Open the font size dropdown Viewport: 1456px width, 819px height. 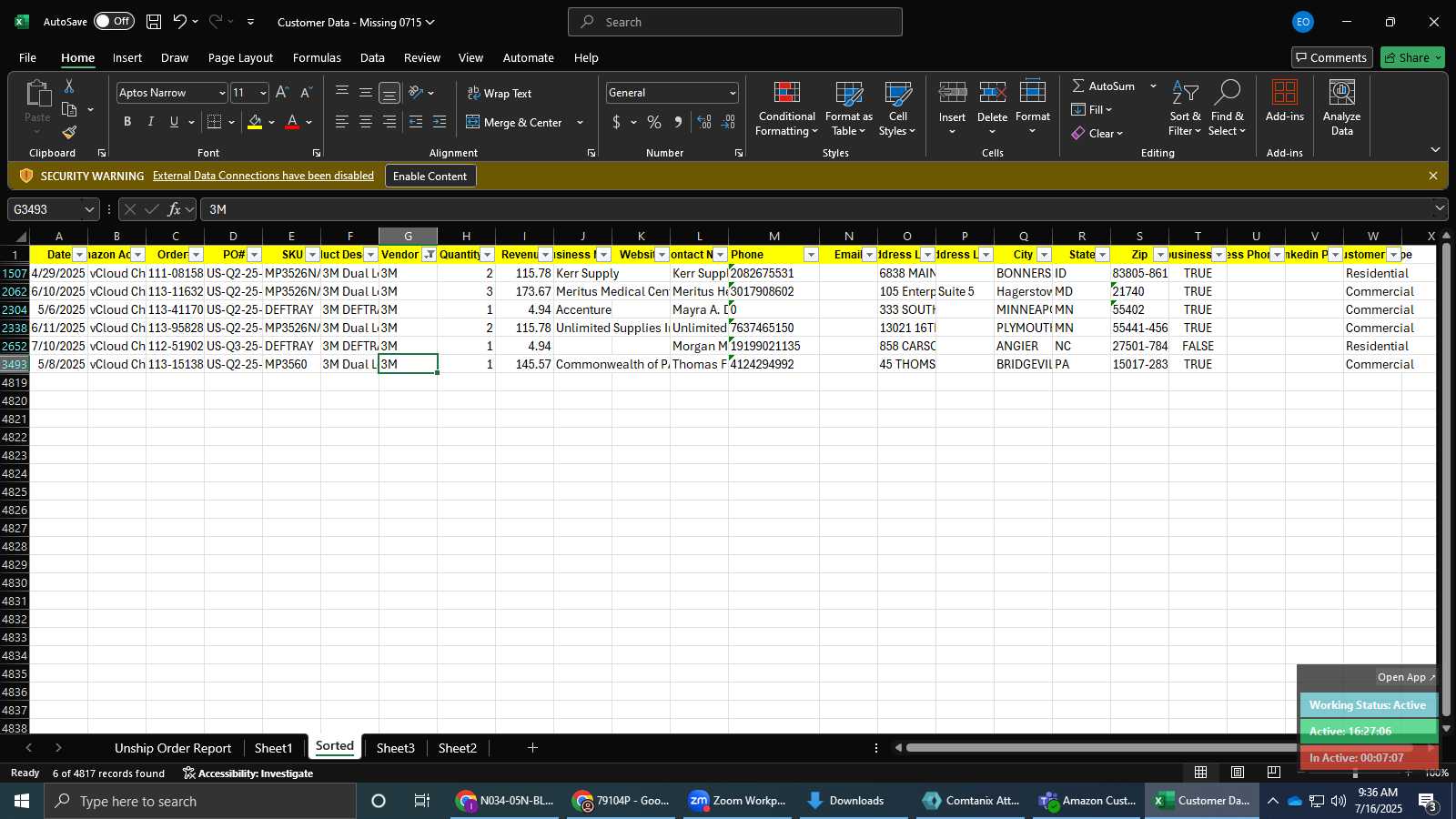263,93
